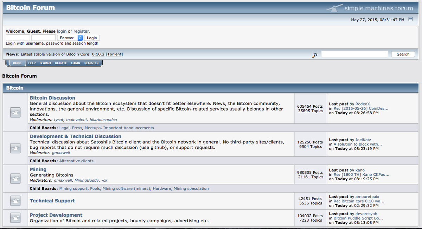Open the Mining speculation child board
The height and width of the screenshot is (229, 422).
point(191,189)
